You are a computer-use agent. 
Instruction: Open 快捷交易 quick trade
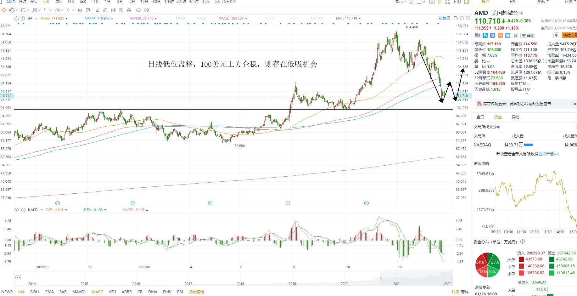(569, 35)
